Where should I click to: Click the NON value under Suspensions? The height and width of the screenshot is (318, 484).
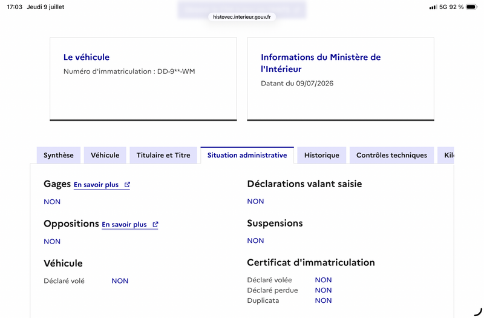tap(255, 240)
